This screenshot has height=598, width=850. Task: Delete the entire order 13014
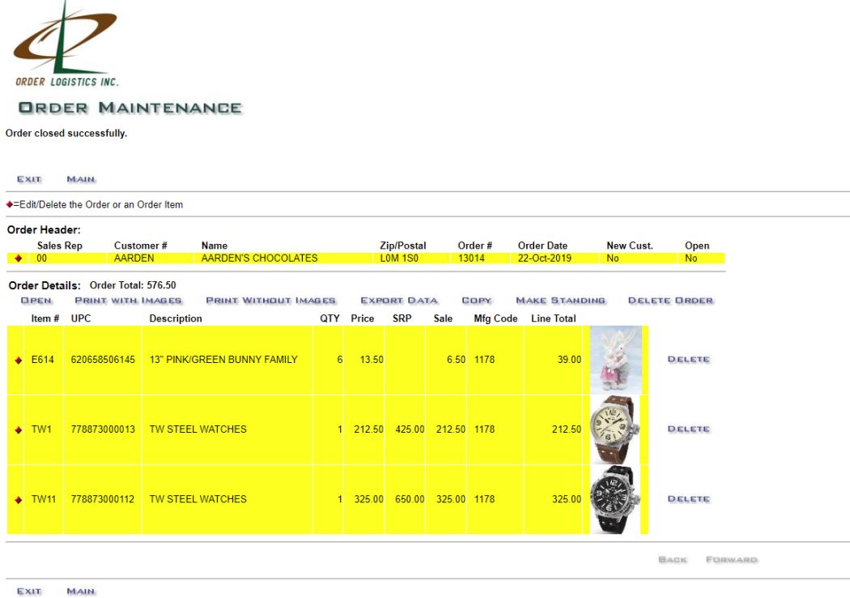tap(672, 300)
